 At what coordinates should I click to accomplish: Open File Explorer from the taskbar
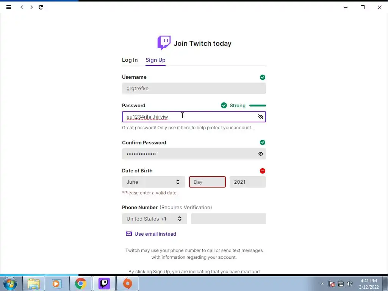point(34,283)
